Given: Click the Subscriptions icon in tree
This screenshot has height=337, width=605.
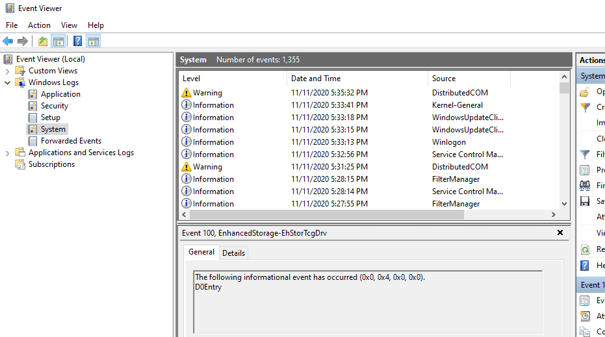Looking at the screenshot, I should point(20,164).
